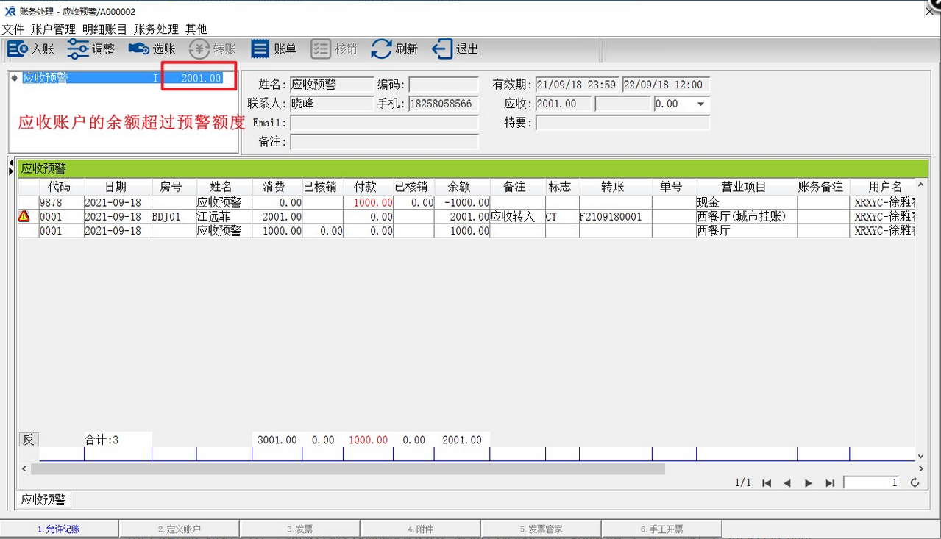
Task: Open the 明细账目 menu
Action: pos(104,29)
